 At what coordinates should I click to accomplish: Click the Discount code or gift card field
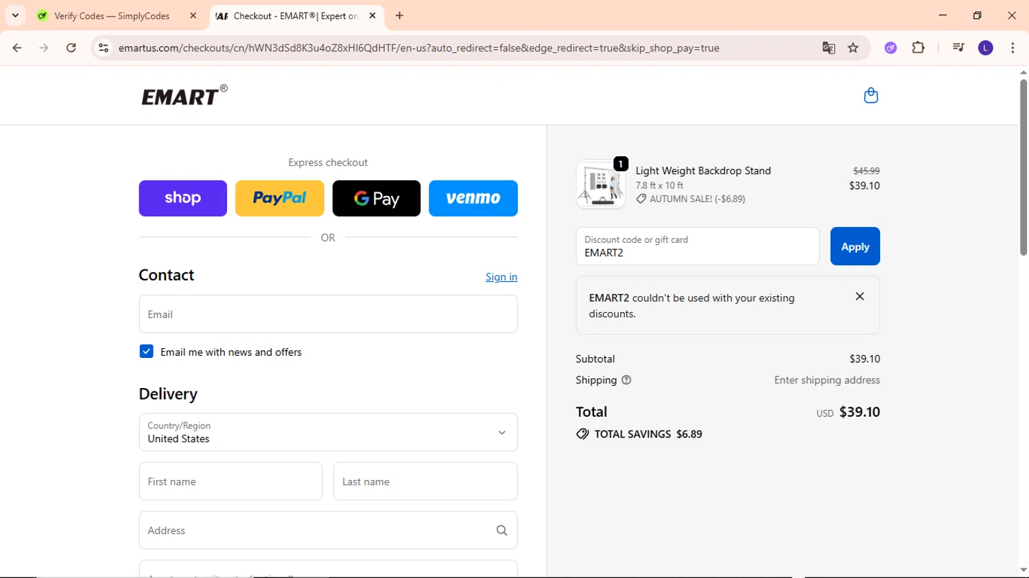click(697, 246)
